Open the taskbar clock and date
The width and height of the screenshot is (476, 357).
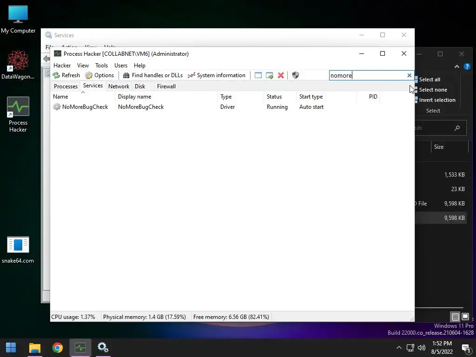(442, 348)
